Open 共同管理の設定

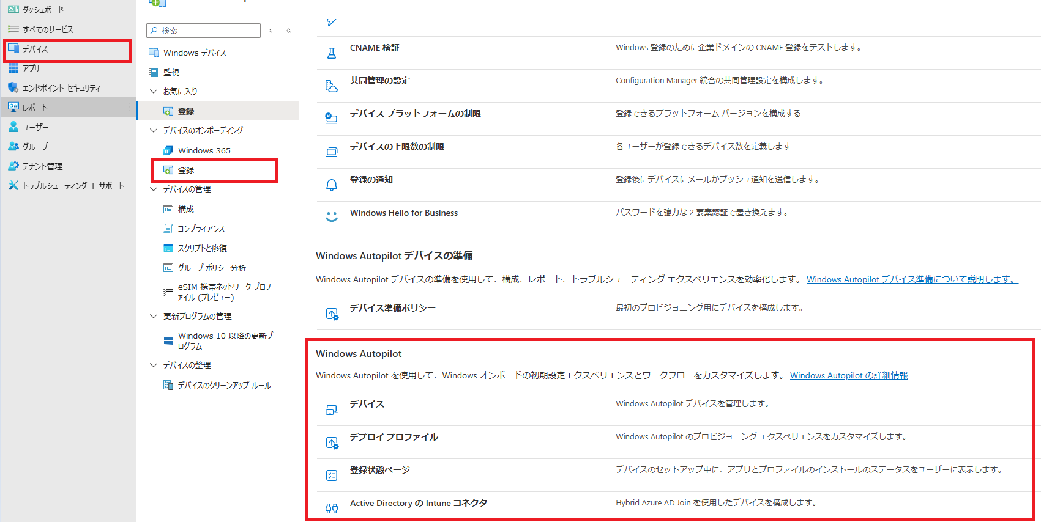[x=380, y=81]
